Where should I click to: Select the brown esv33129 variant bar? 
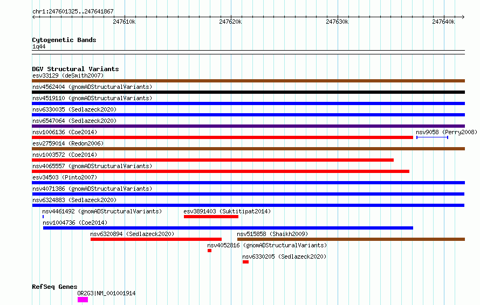pyautogui.click(x=248, y=81)
